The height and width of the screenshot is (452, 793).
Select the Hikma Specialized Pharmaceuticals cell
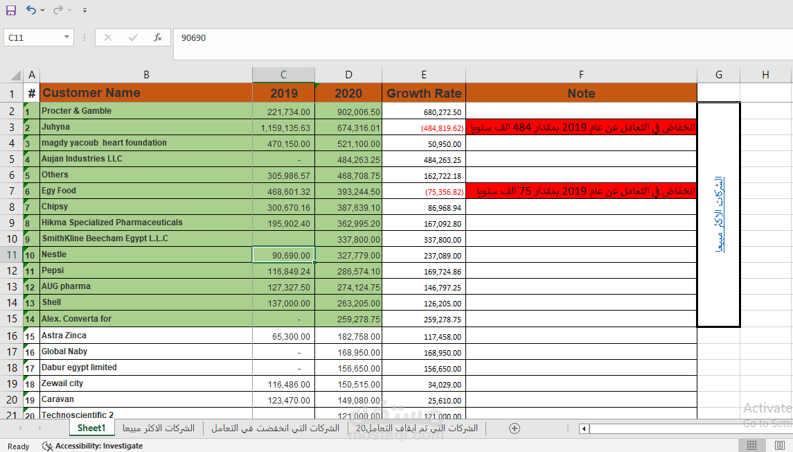click(146, 223)
